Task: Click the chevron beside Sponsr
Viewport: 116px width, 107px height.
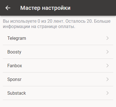Action: tap(108, 79)
